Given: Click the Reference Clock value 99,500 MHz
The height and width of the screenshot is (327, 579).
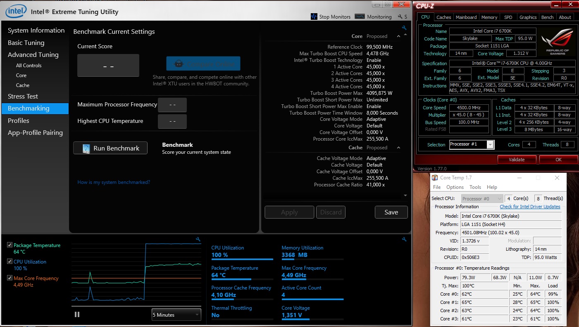Looking at the screenshot, I should tap(379, 47).
